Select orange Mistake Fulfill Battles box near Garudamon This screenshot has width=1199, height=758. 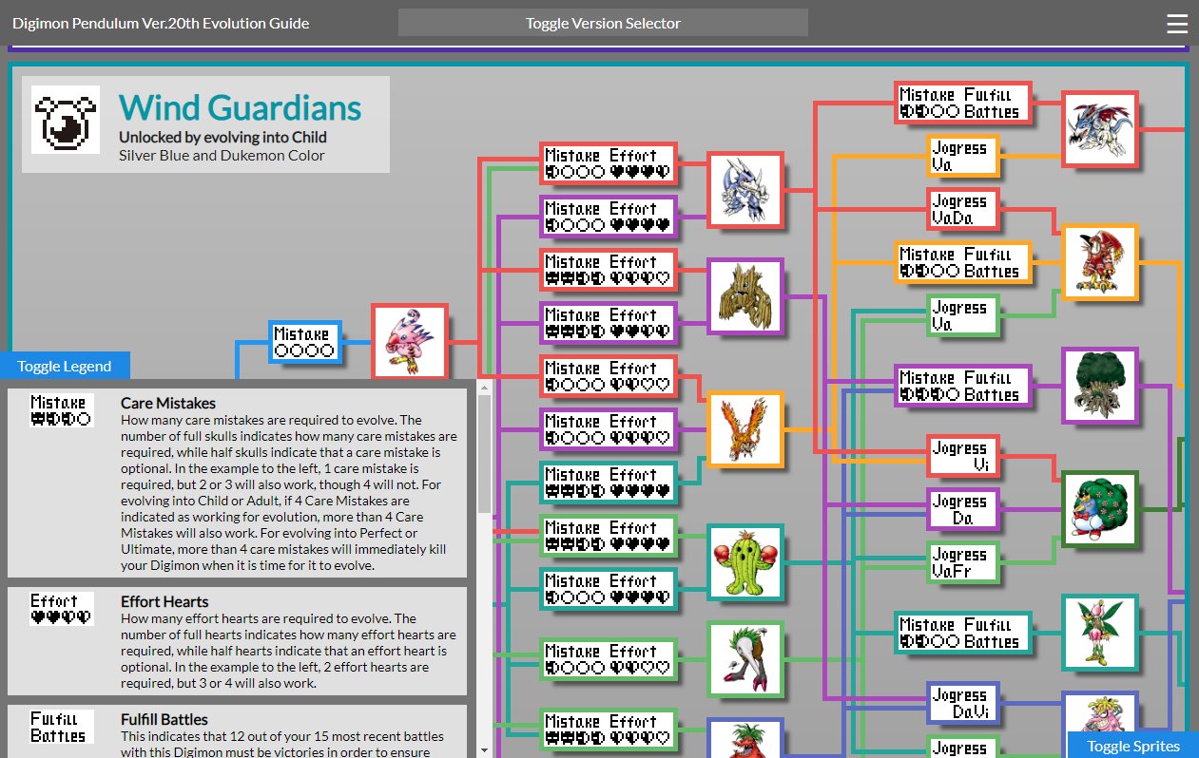(962, 263)
